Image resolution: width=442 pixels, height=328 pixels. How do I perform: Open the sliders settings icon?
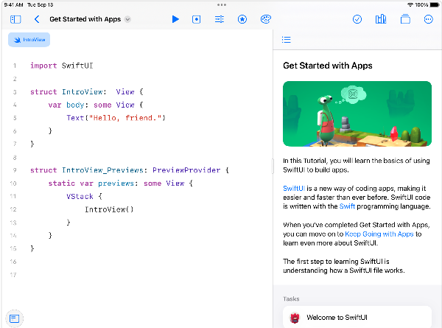(x=219, y=19)
